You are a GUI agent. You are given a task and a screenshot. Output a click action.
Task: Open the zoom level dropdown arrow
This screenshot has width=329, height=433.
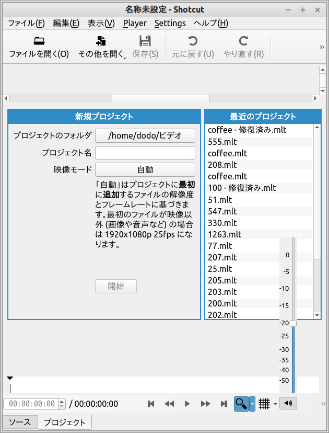[x=252, y=404]
